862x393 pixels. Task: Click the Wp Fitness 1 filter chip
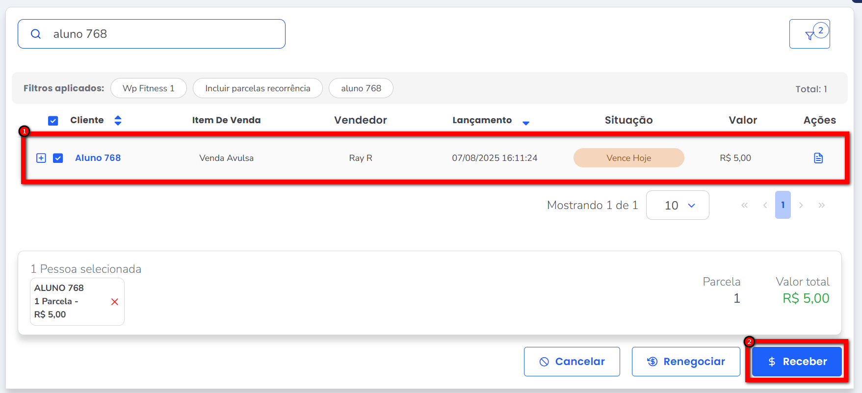(x=148, y=88)
